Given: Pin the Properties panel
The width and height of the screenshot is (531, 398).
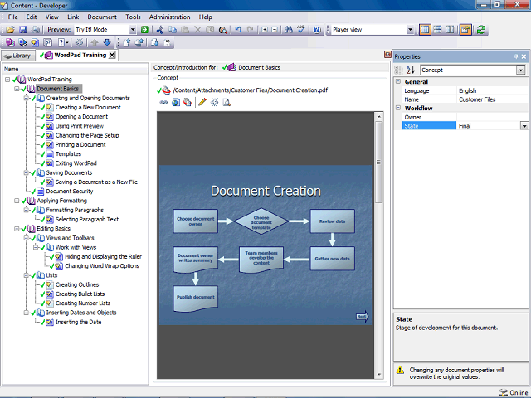Looking at the screenshot, I should (x=516, y=56).
